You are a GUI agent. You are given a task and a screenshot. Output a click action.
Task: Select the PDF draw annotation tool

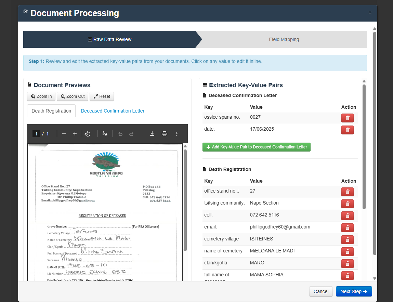click(x=105, y=134)
